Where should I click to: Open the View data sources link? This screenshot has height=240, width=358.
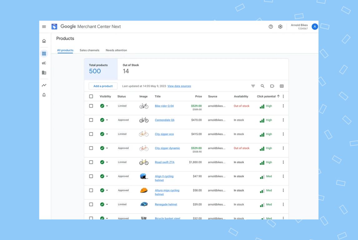coord(179,86)
